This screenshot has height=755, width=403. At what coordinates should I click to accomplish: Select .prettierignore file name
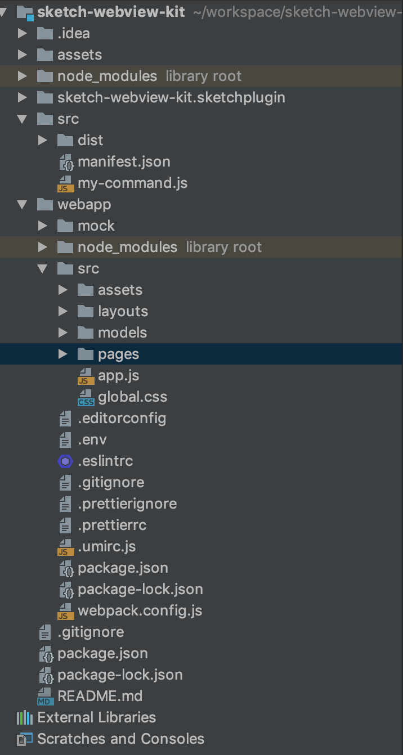point(127,504)
